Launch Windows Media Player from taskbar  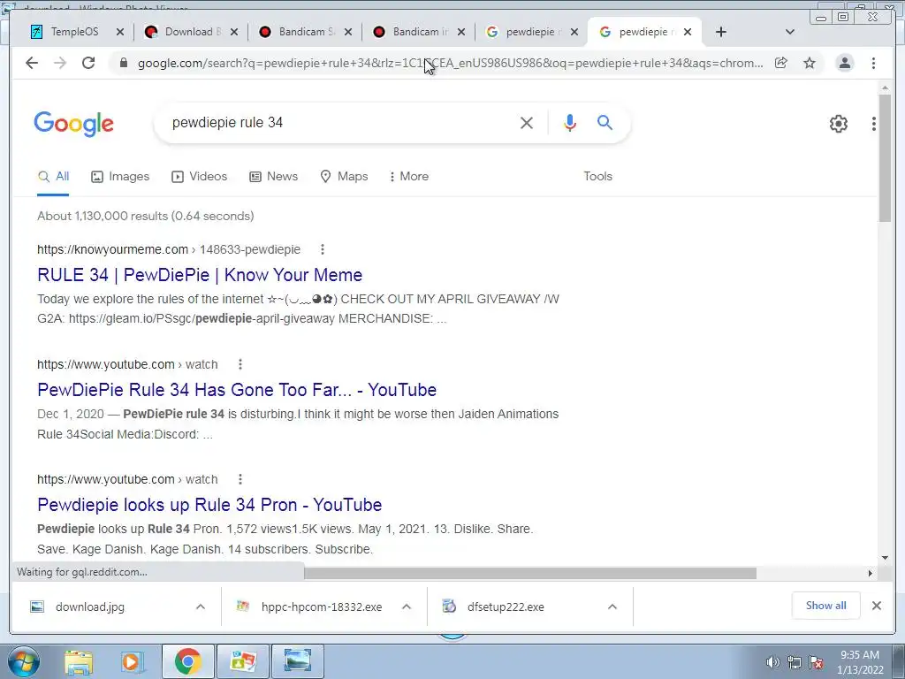pyautogui.click(x=133, y=661)
